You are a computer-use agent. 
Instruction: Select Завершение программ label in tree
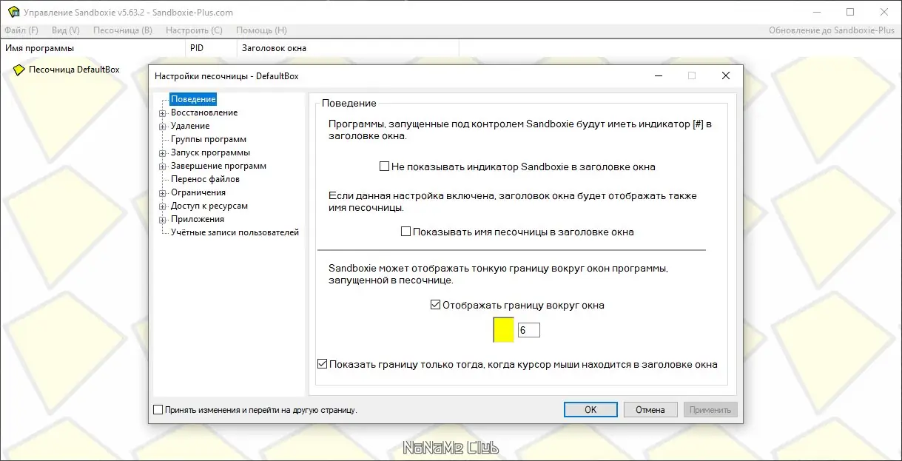click(218, 166)
